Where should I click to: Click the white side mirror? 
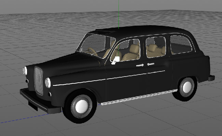tap(115, 60)
